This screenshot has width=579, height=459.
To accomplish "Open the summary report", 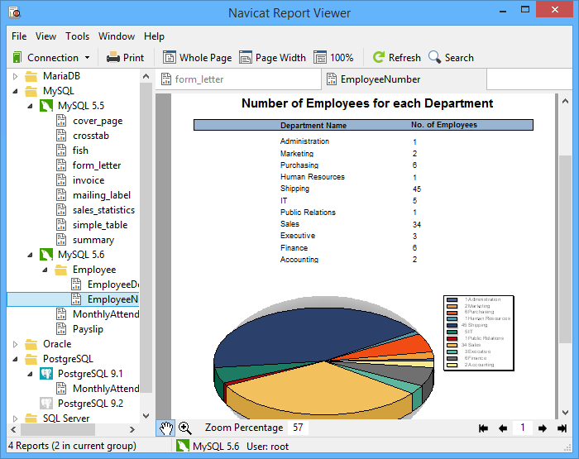I will click(x=93, y=240).
